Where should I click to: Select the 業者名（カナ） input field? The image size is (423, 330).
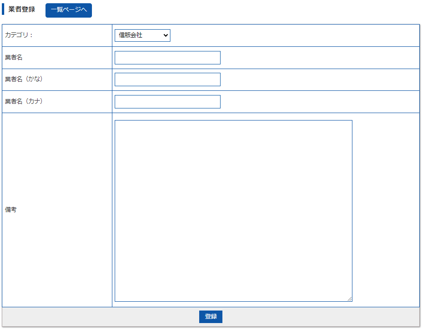[x=167, y=102]
